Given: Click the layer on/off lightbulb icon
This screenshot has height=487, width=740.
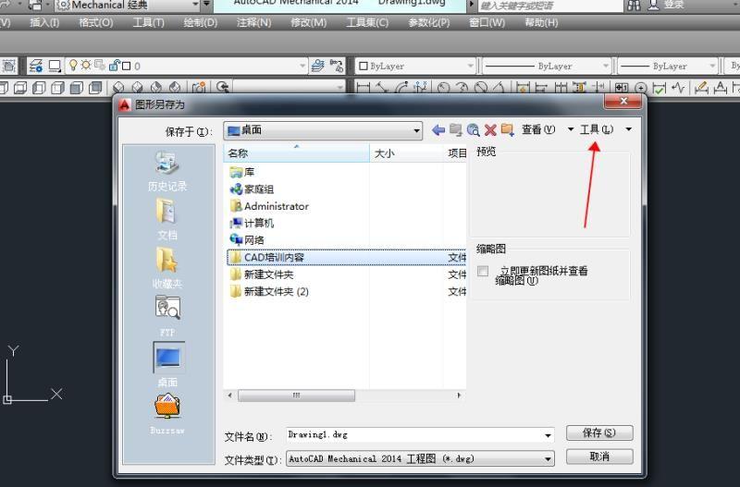Looking at the screenshot, I should point(73,65).
